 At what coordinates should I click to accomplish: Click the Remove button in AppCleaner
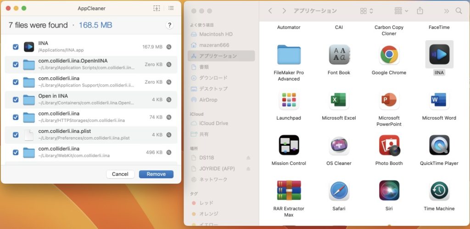click(x=156, y=174)
